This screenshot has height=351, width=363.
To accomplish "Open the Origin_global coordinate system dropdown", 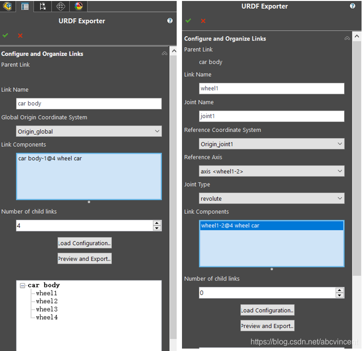I will (89, 131).
